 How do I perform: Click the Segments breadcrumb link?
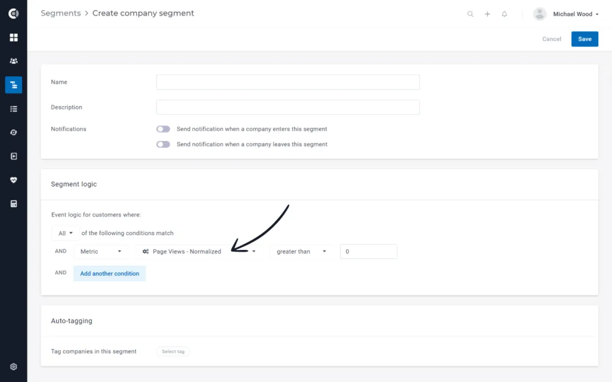coord(60,13)
